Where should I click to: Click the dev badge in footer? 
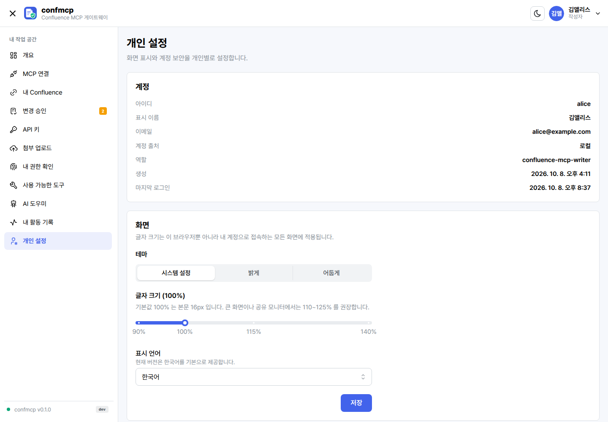[x=102, y=409]
